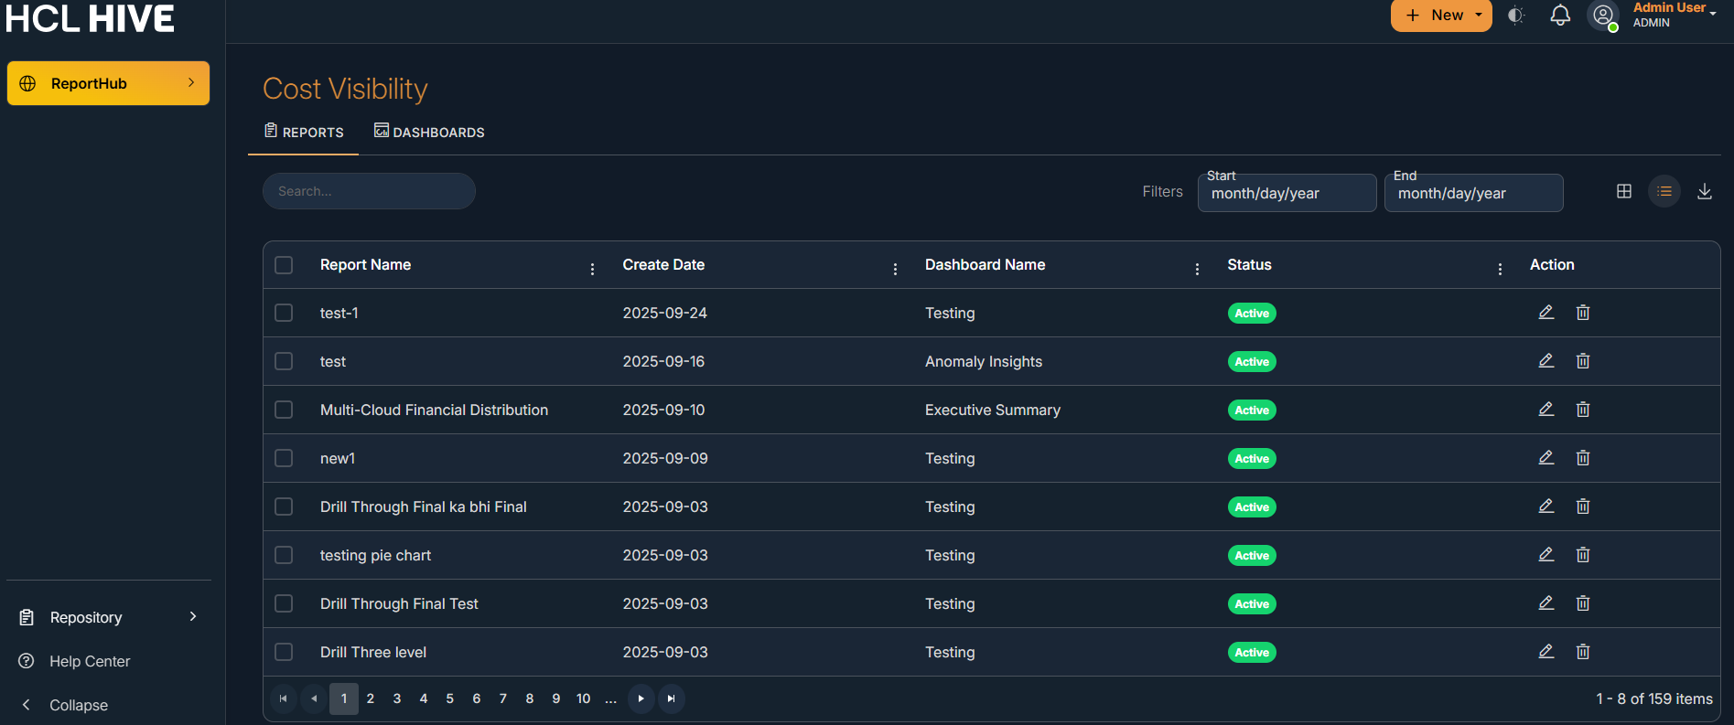This screenshot has width=1734, height=725.
Task: Check the select-all header checkbox
Action: [284, 265]
